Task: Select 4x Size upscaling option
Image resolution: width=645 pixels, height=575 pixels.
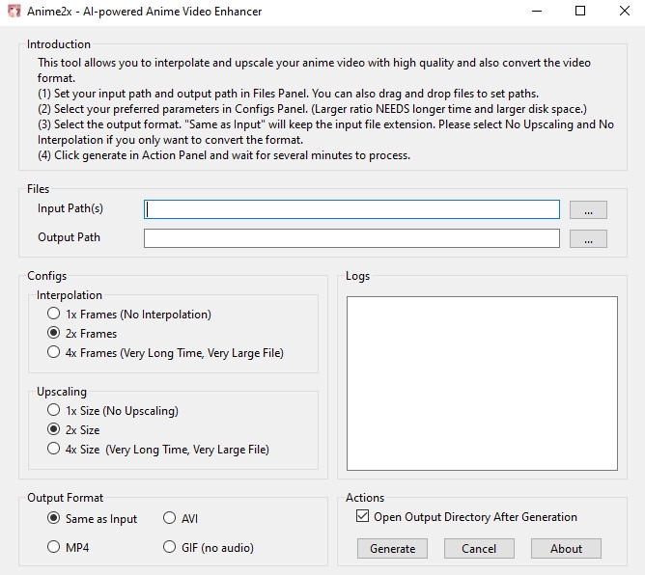Action: 54,449
